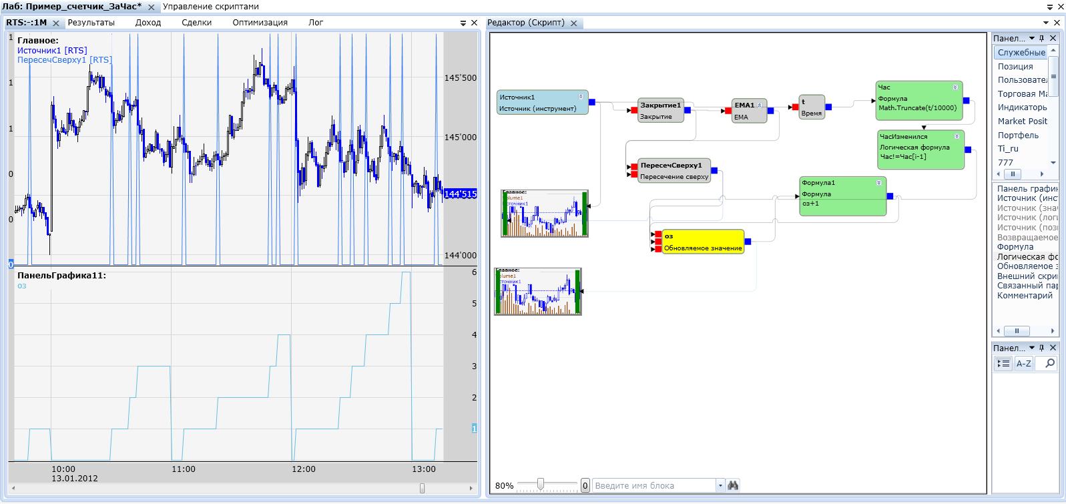Toggle the Формула1 block collapse chevron
Image resolution: width=1066 pixels, height=504 pixels.
pos(878,183)
